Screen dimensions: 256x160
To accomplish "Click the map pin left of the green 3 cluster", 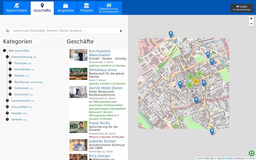I will (180, 84).
